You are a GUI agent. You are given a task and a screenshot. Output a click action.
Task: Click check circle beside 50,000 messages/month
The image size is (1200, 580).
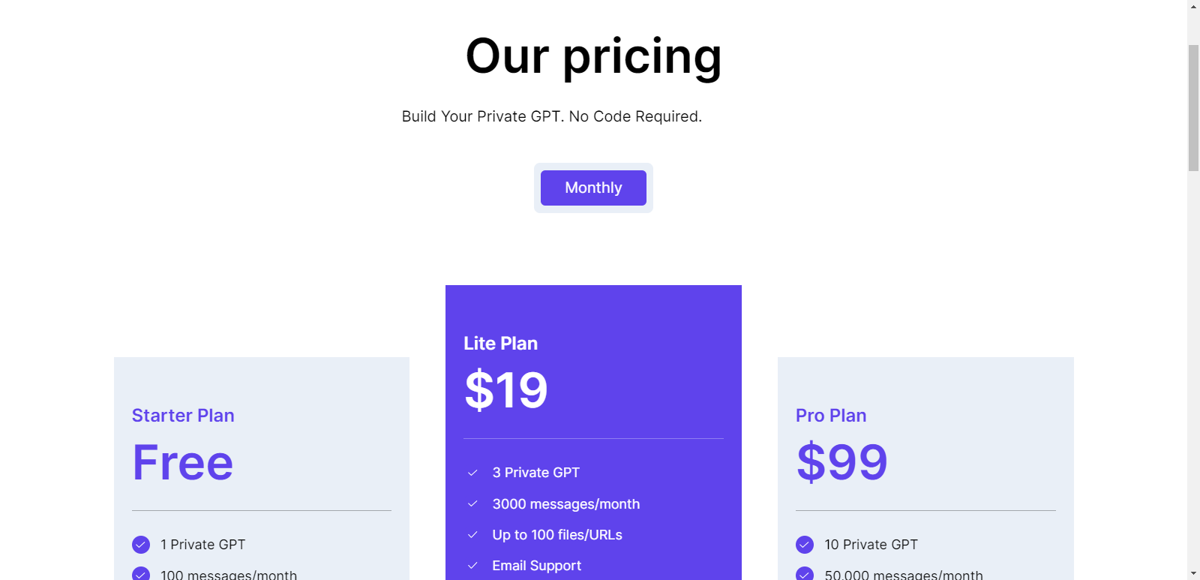pos(805,573)
